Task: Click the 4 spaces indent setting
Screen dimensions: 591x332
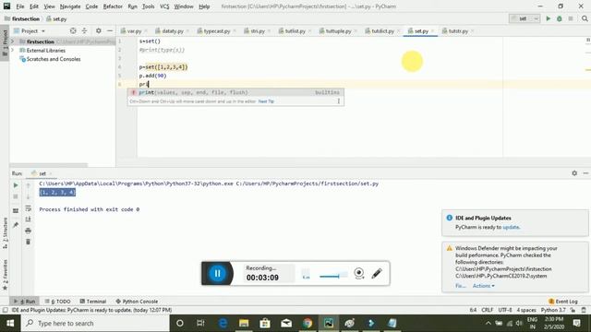Action: click(526, 310)
